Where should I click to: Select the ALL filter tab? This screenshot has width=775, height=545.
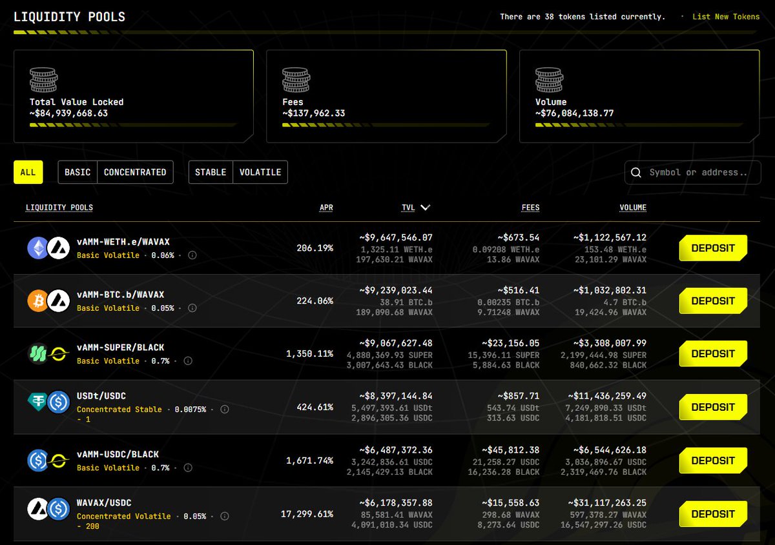pos(28,172)
